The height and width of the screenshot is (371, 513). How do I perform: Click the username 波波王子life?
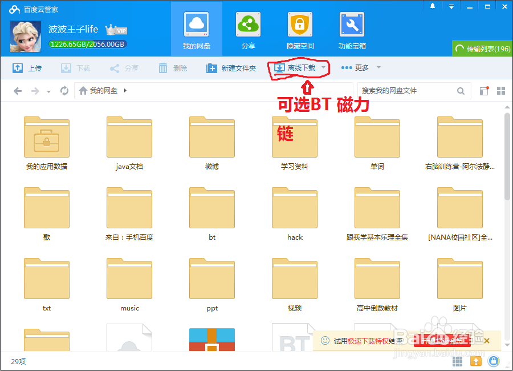click(x=74, y=29)
